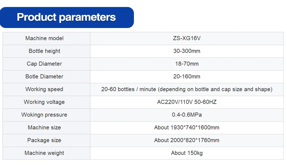Select the Wokingn pressure label
This screenshot has width=287, height=168.
(44, 115)
